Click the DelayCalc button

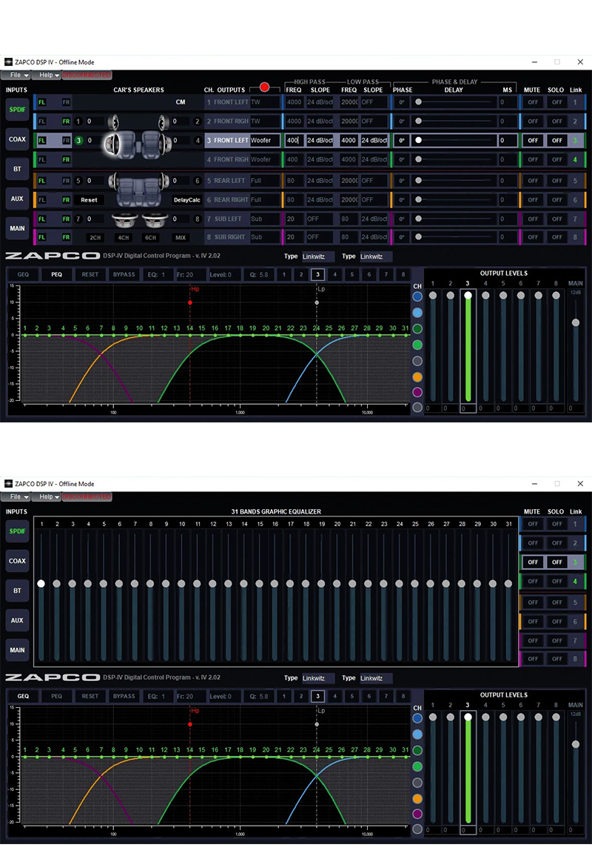click(187, 200)
